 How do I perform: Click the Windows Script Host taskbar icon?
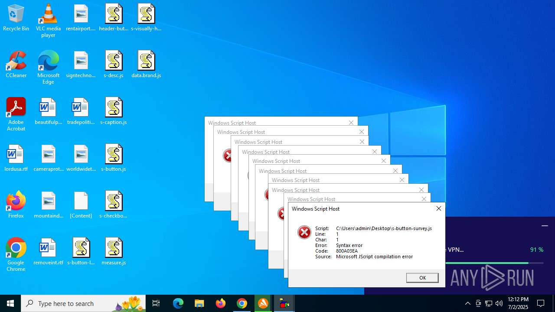284,303
